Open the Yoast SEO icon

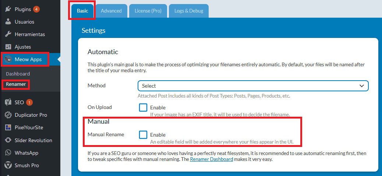(8, 102)
